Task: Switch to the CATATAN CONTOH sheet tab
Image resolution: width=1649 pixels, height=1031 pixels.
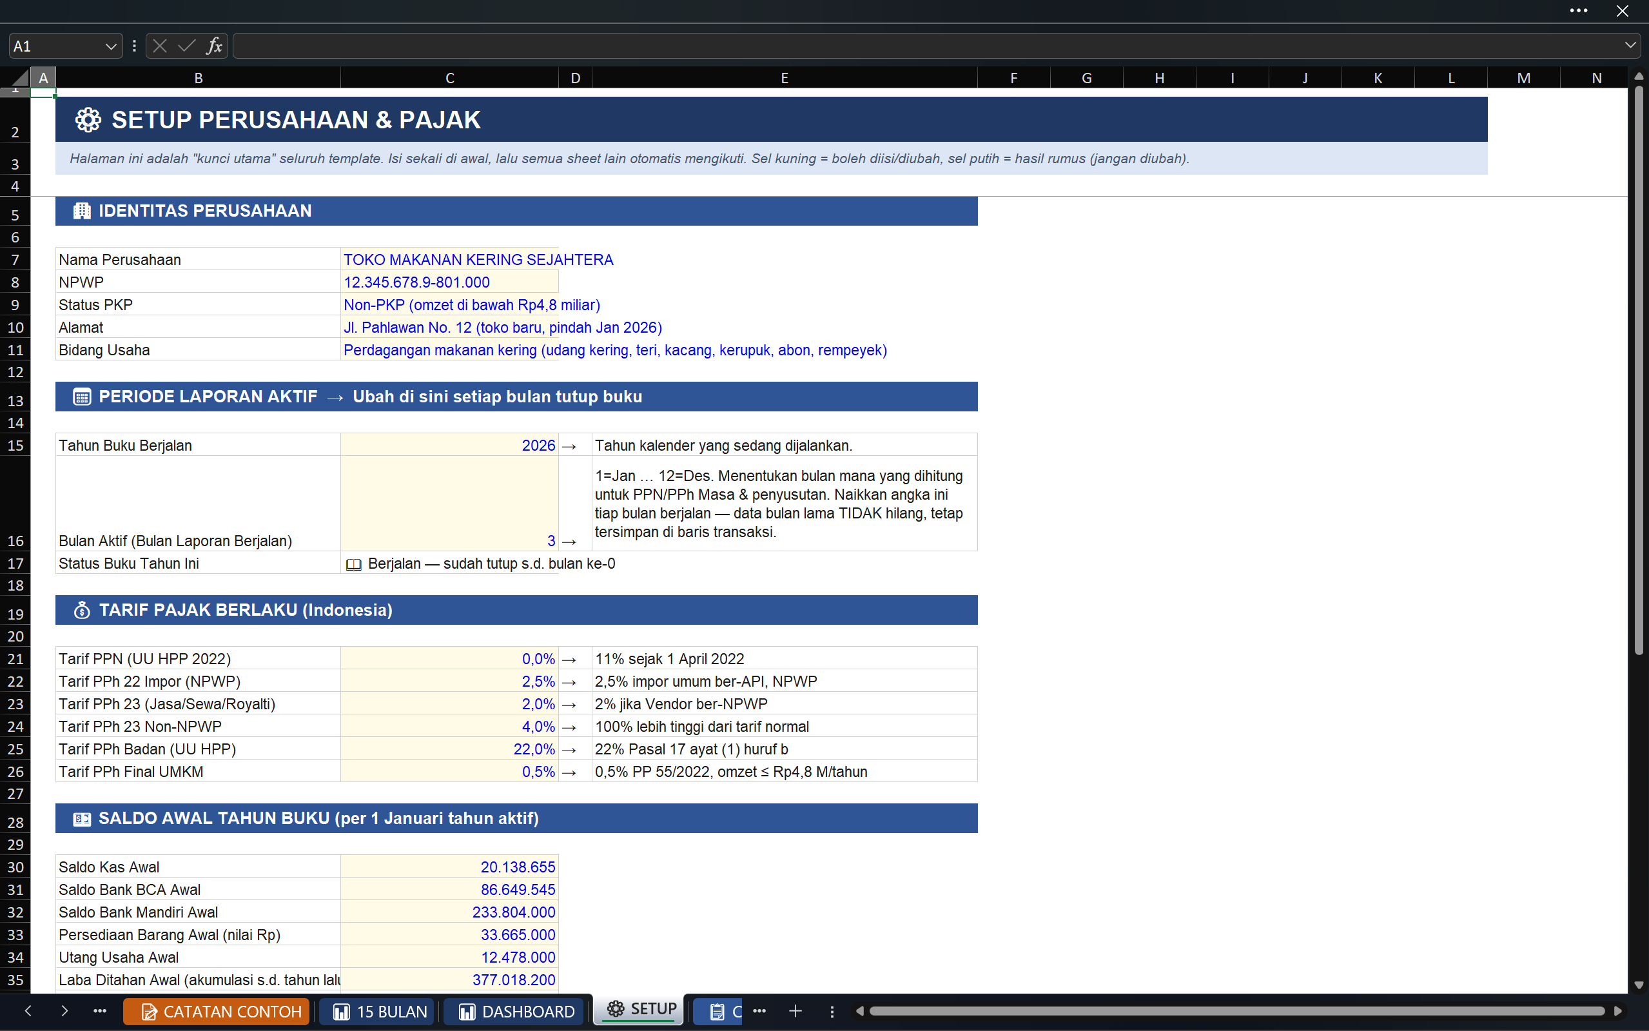Action: click(x=216, y=1011)
